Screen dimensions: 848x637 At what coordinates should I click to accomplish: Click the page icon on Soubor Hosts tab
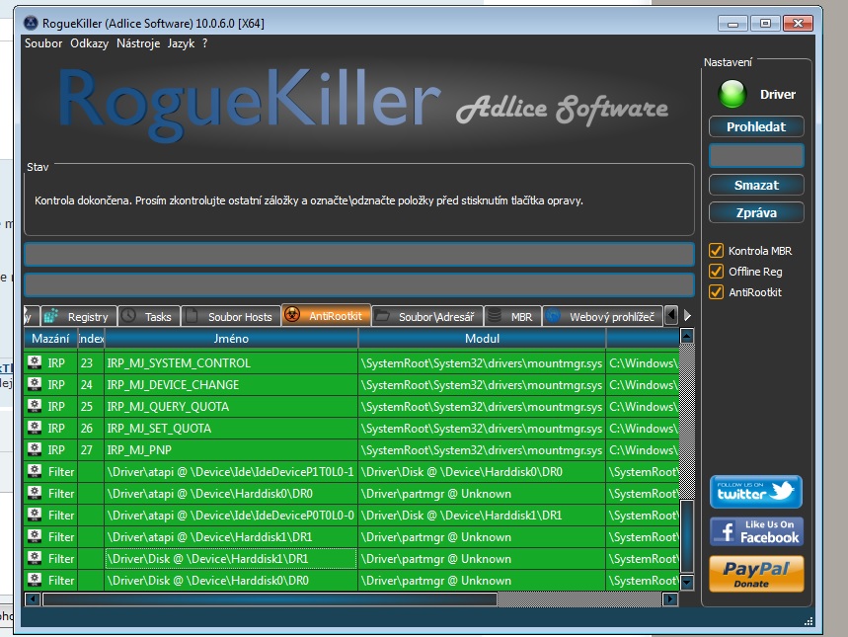pyautogui.click(x=191, y=315)
